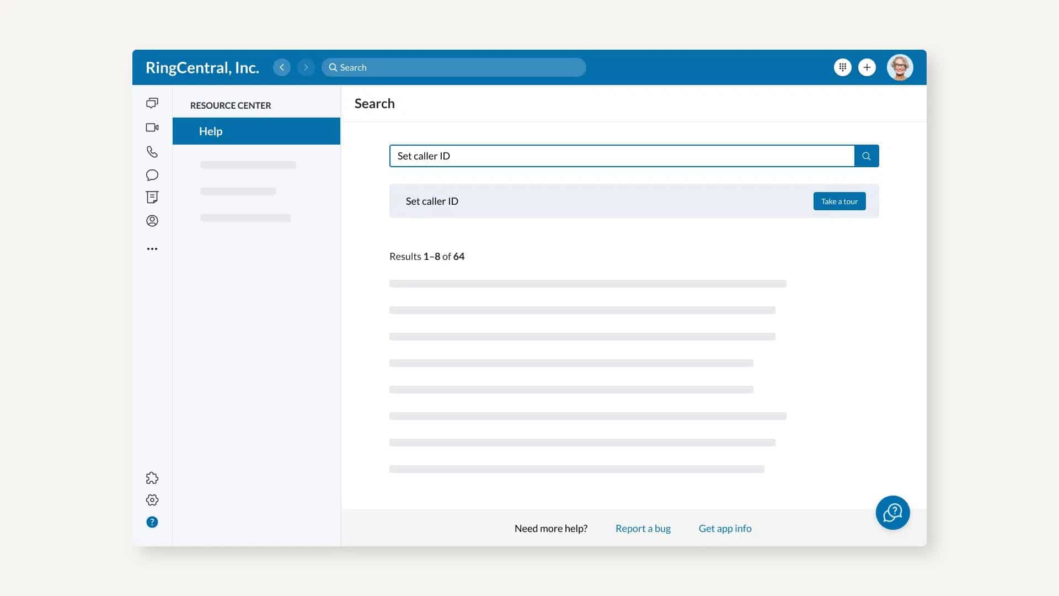
Task: Open the help/question mark icon in sidebar
Action: click(x=152, y=521)
